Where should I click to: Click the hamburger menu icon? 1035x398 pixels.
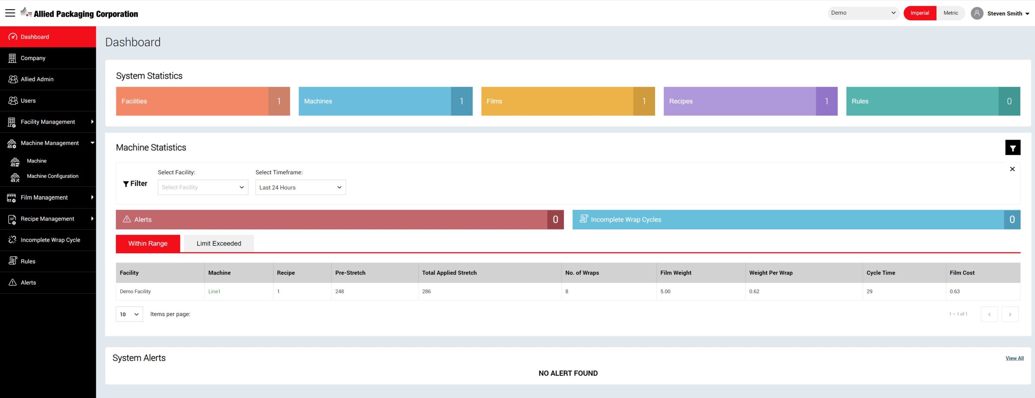tap(10, 13)
